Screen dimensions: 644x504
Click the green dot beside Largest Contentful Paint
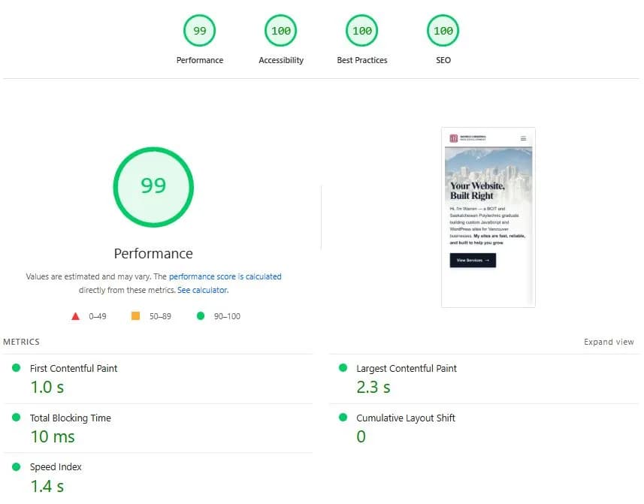click(343, 367)
